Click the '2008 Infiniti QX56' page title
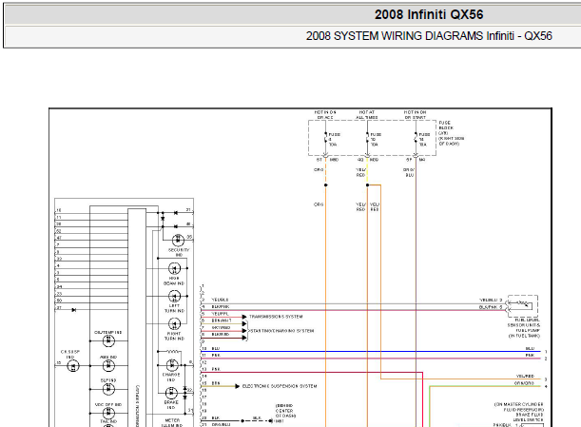Viewport: 581px width, 427px height. pyautogui.click(x=429, y=14)
